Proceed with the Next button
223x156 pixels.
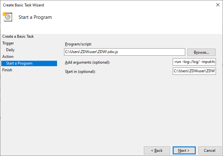click(x=184, y=150)
